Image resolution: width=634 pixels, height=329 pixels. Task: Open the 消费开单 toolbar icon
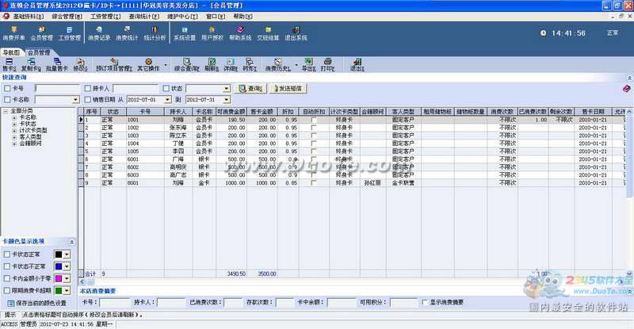pos(13,33)
